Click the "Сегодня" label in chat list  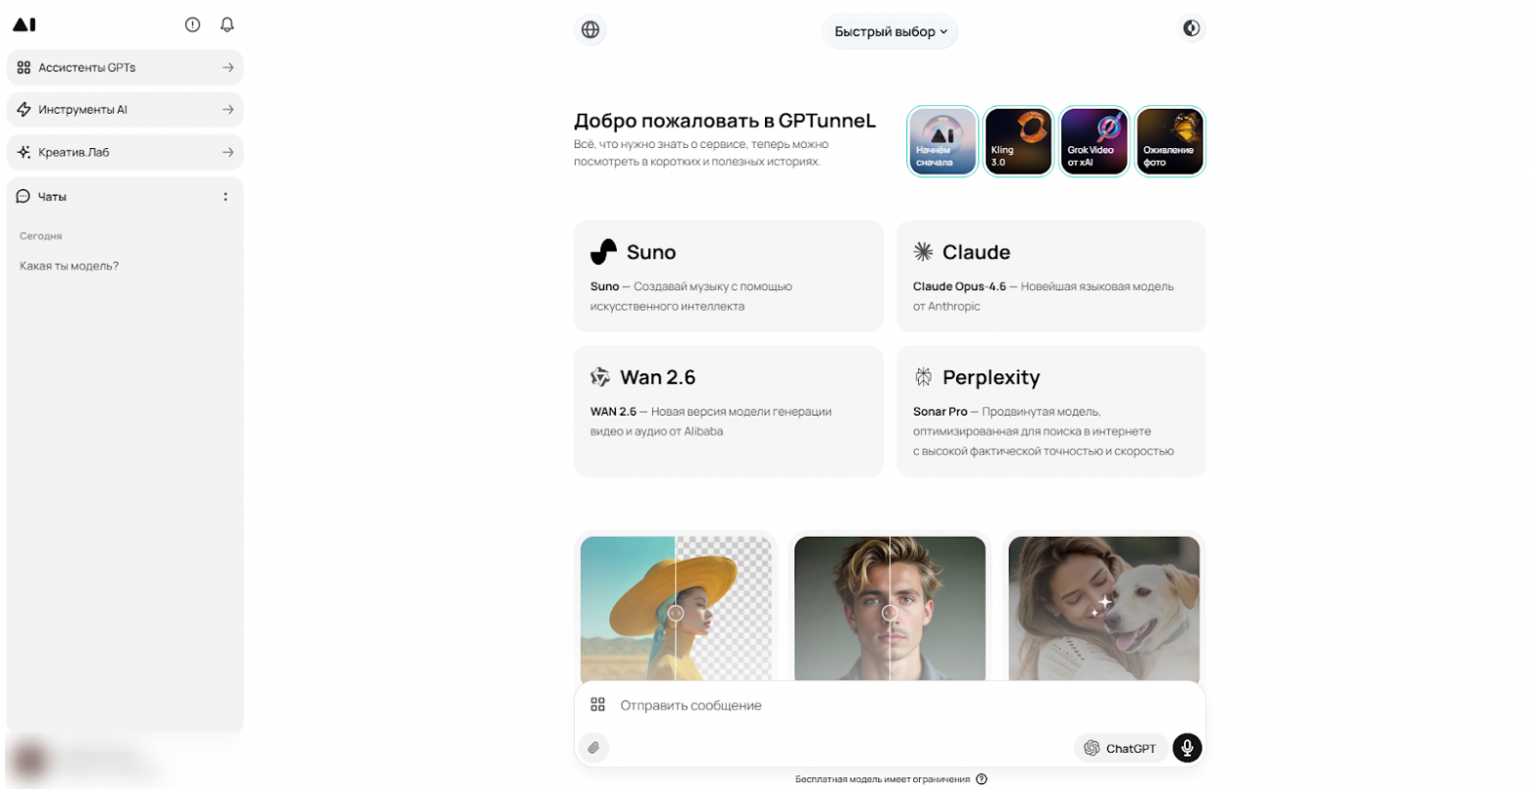[41, 236]
